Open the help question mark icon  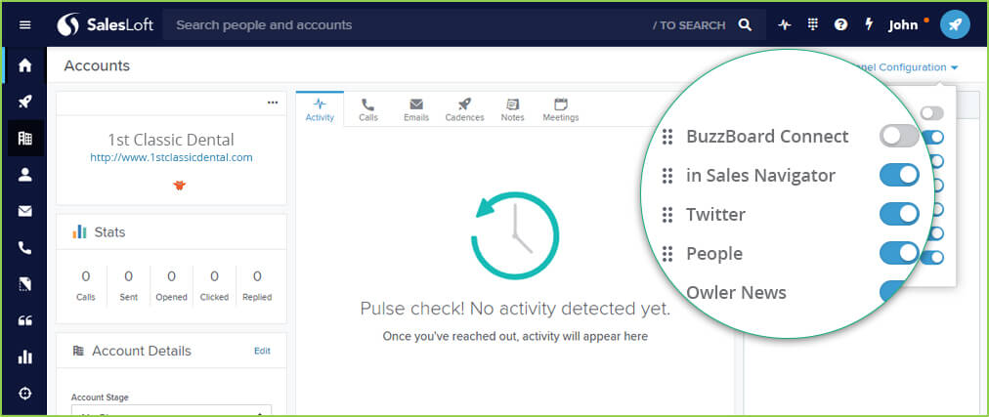(x=840, y=24)
